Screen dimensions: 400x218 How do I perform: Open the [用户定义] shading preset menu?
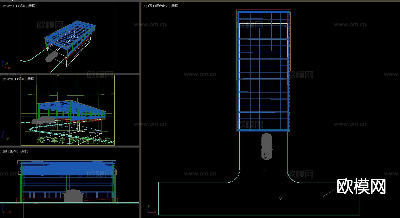pos(162,6)
